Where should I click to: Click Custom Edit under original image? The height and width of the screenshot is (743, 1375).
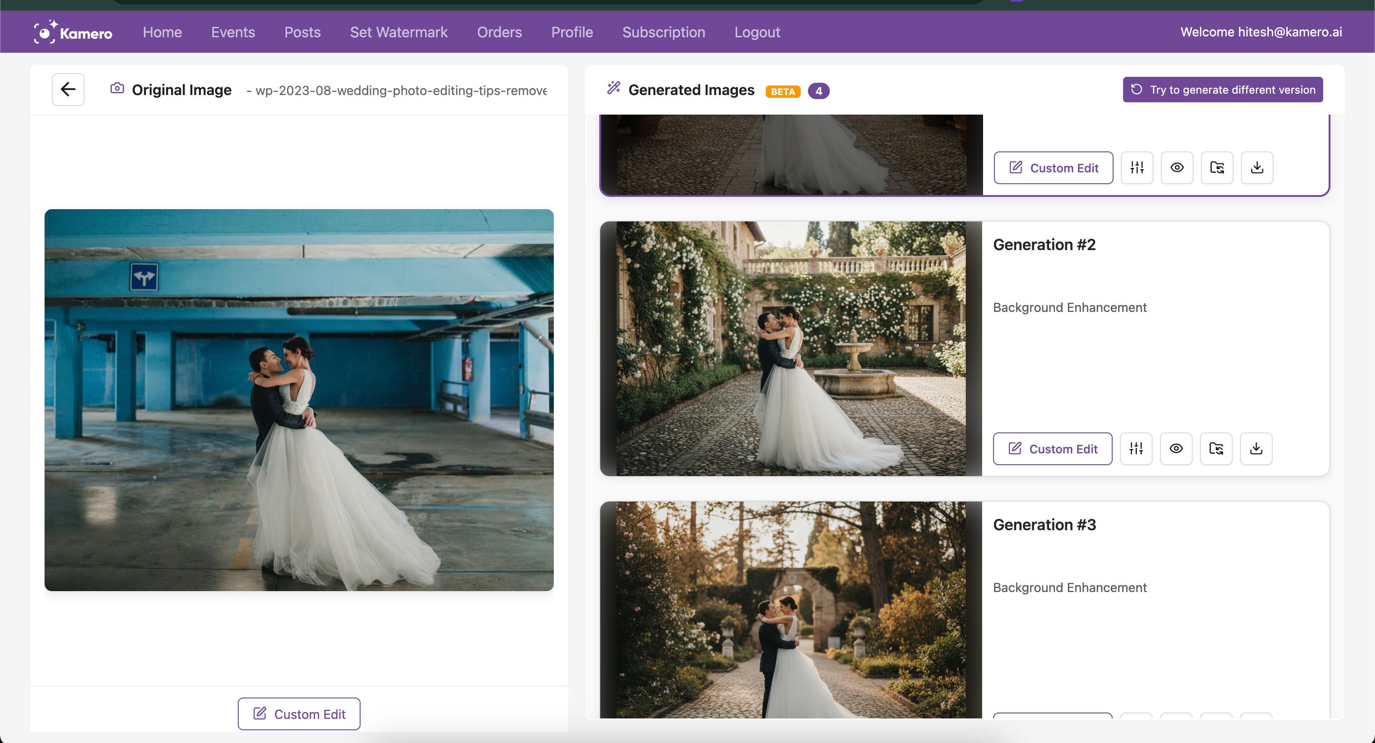tap(299, 713)
